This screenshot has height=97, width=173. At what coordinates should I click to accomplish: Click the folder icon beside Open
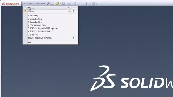click(x=25, y=11)
